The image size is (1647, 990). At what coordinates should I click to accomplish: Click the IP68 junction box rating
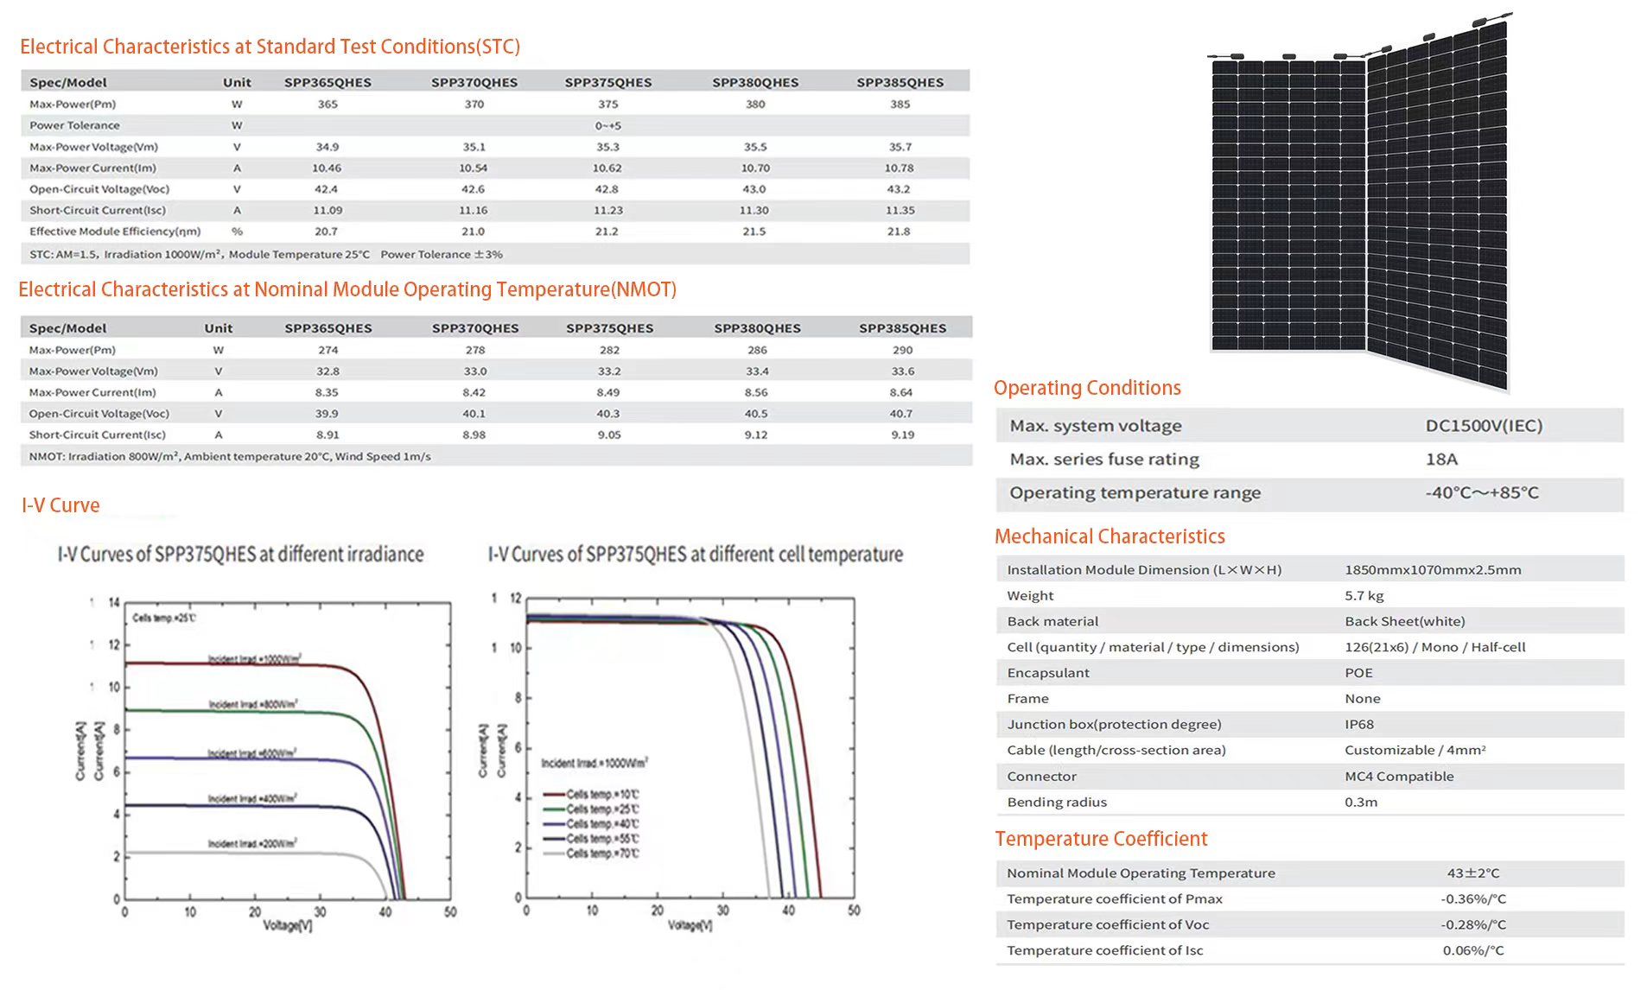(1358, 725)
